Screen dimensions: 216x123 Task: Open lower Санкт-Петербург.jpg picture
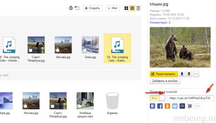pyautogui.click(x=58, y=101)
